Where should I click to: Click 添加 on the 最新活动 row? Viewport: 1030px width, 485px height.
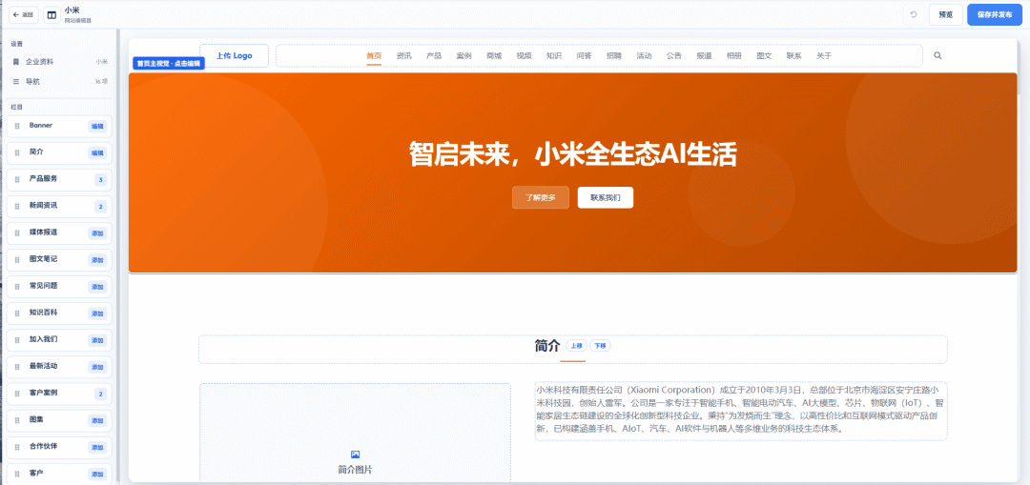98,367
